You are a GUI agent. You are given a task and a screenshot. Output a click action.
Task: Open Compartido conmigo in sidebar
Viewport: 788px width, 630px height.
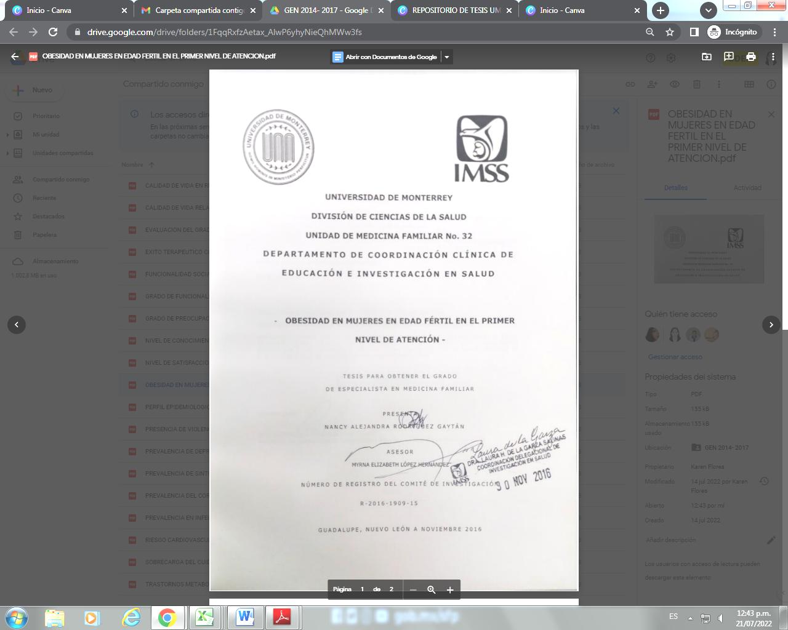pos(61,180)
